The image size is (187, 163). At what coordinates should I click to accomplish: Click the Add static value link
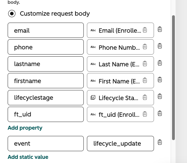28,157
